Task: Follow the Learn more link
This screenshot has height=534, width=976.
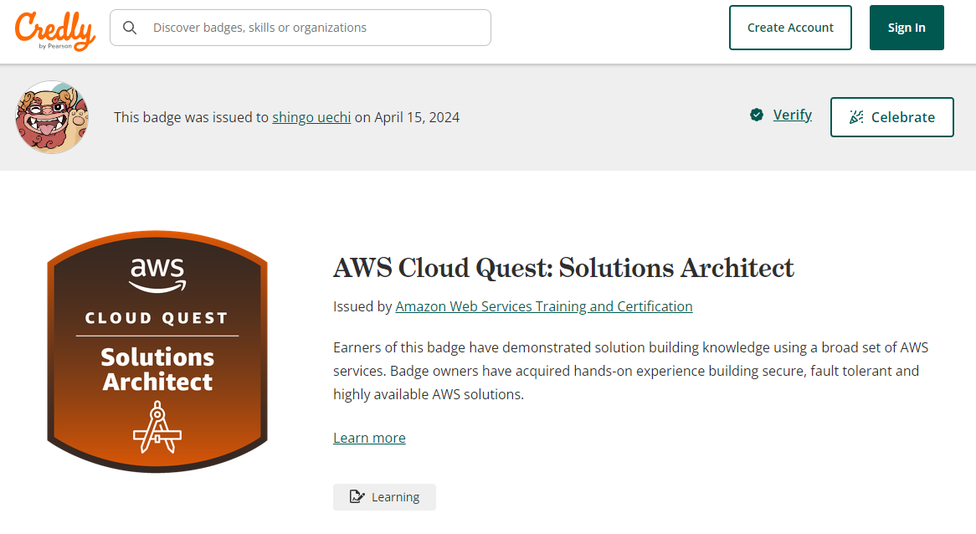Action: click(369, 438)
